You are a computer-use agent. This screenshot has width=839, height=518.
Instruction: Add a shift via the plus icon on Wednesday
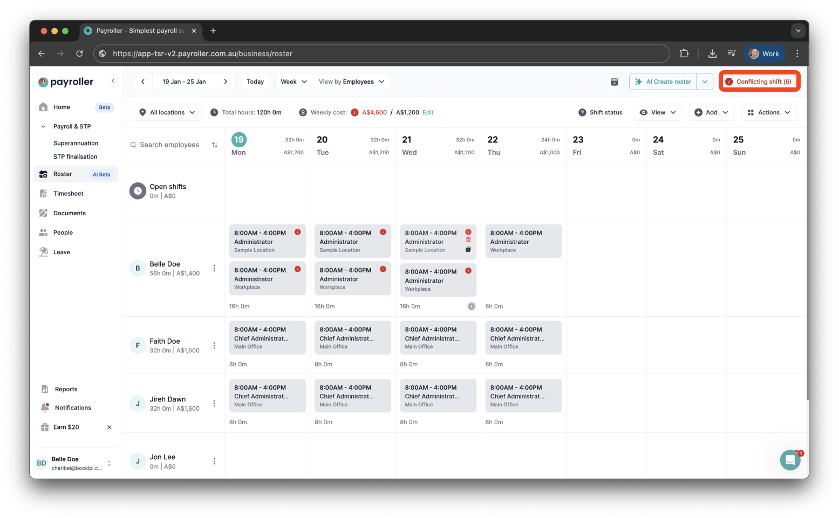[x=472, y=306]
